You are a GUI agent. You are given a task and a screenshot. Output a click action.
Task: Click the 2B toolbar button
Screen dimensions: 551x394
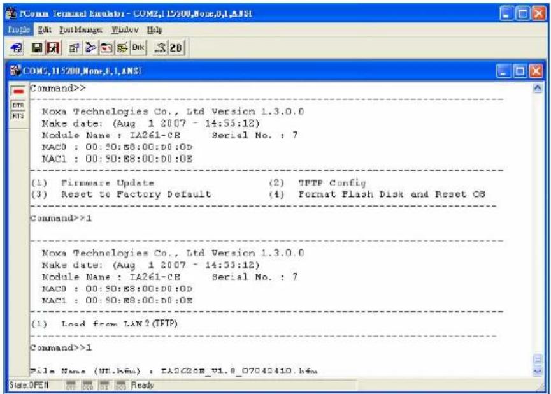click(x=176, y=48)
